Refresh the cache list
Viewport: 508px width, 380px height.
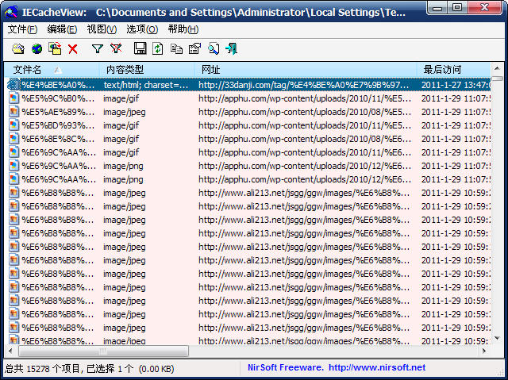pyautogui.click(x=157, y=48)
